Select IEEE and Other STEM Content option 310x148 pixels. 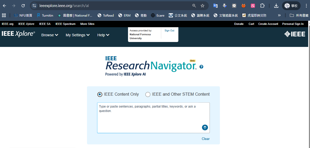point(148,94)
